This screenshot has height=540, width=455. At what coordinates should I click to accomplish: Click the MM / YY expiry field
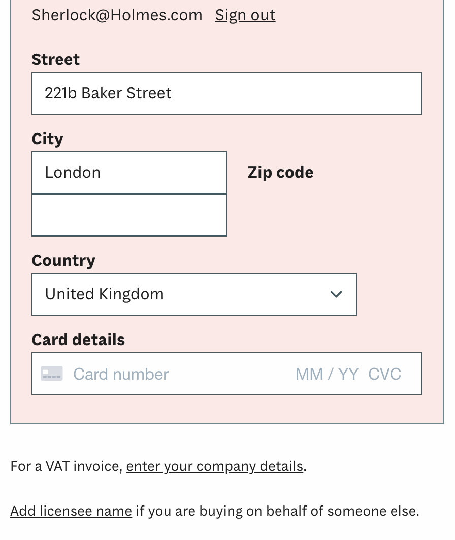(x=327, y=374)
